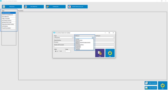Maximize the Documentos Gestión de Calidad dialog

point(109,33)
